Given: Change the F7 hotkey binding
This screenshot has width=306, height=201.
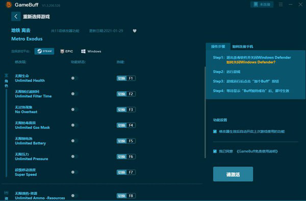Looking at the screenshot, I should pos(126,173).
